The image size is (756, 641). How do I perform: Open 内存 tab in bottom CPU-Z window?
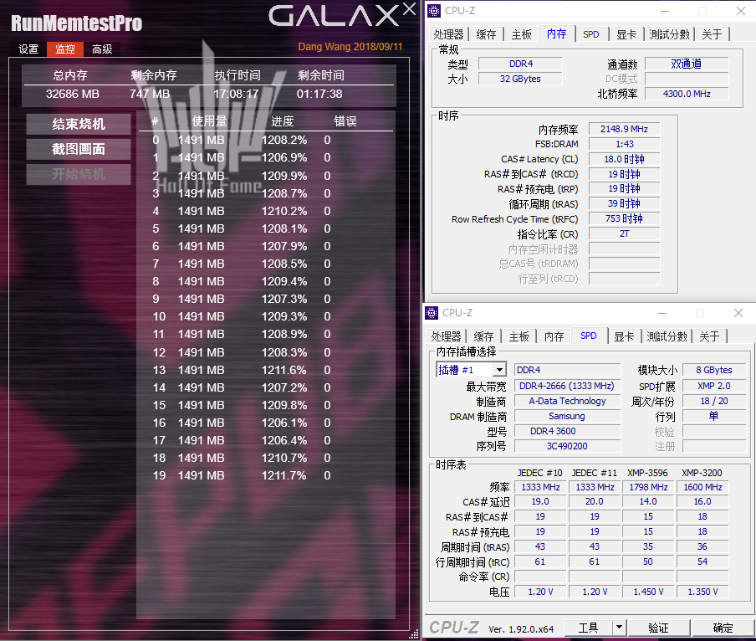click(554, 336)
